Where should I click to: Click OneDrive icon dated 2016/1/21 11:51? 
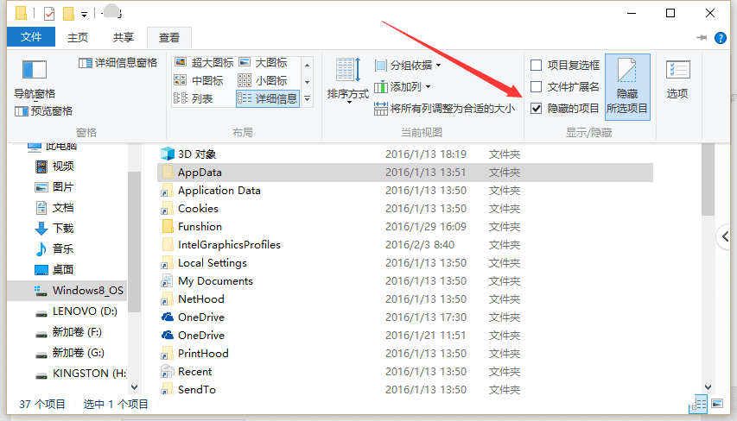pyautogui.click(x=168, y=335)
